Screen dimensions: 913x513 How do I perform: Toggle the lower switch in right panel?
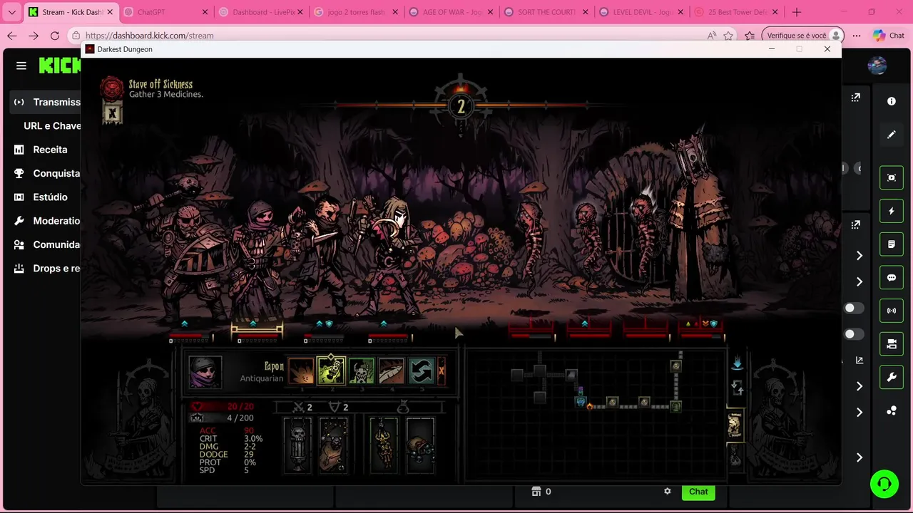pos(854,334)
